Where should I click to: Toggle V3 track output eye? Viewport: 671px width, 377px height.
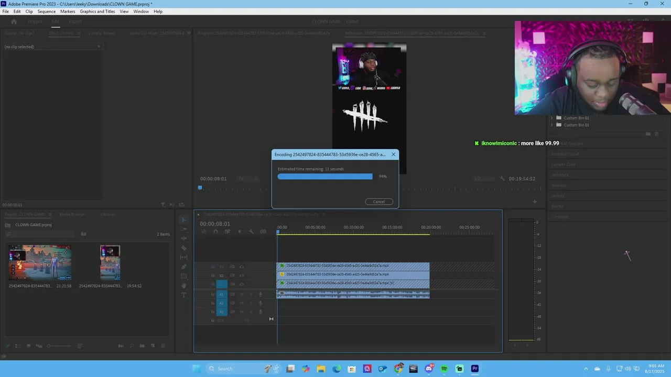[242, 267]
